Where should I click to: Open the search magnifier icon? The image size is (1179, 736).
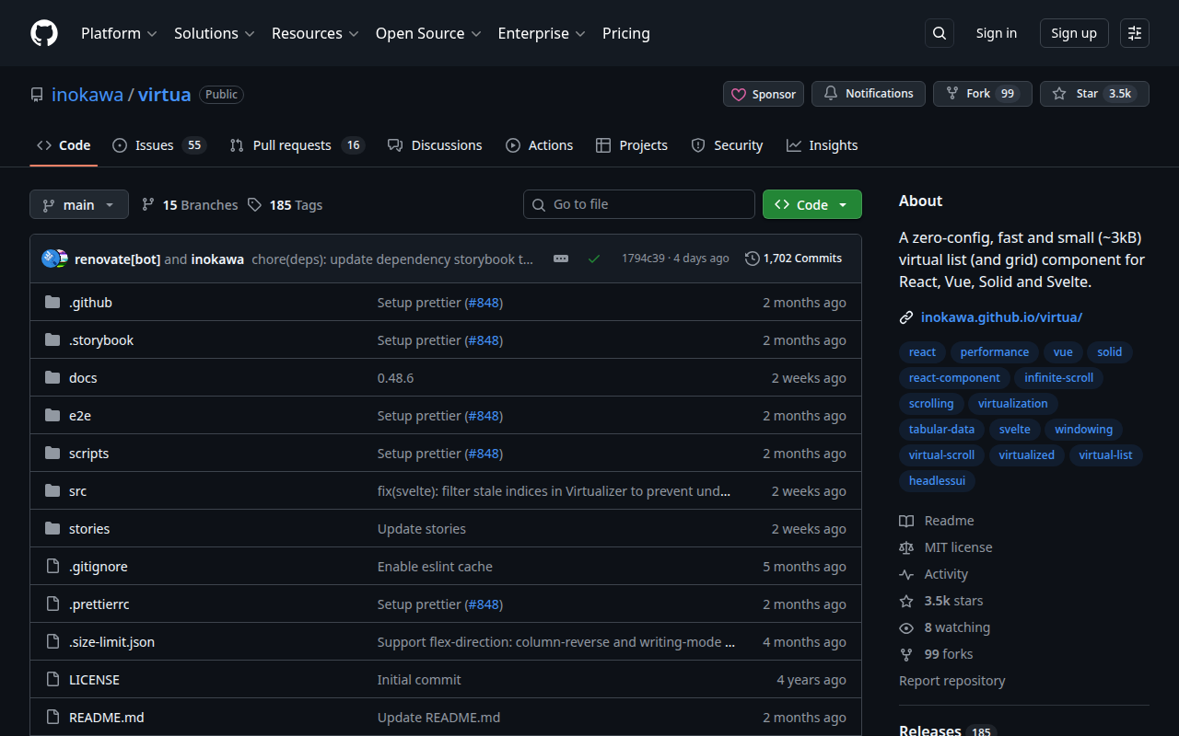[x=939, y=33]
